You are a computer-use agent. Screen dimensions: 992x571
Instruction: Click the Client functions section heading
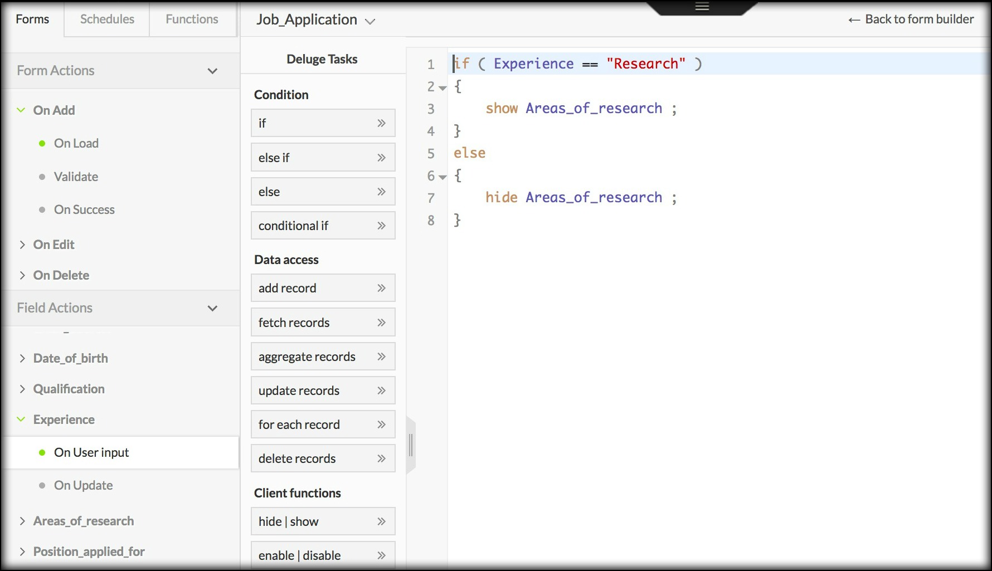pos(298,493)
